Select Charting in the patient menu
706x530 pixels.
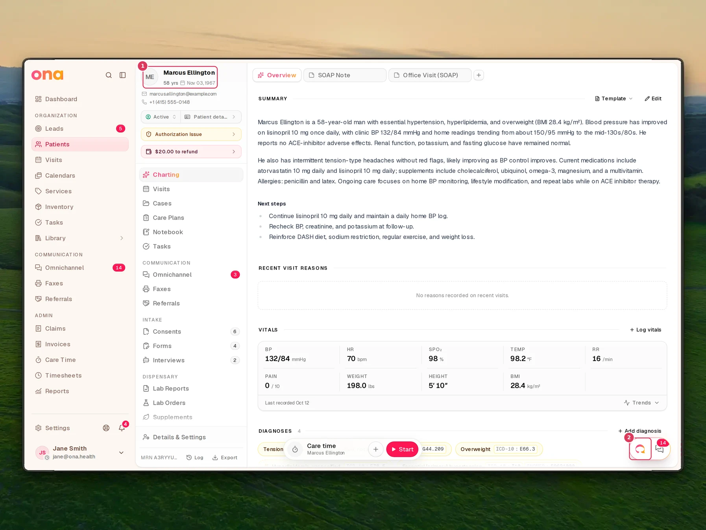pos(191,175)
